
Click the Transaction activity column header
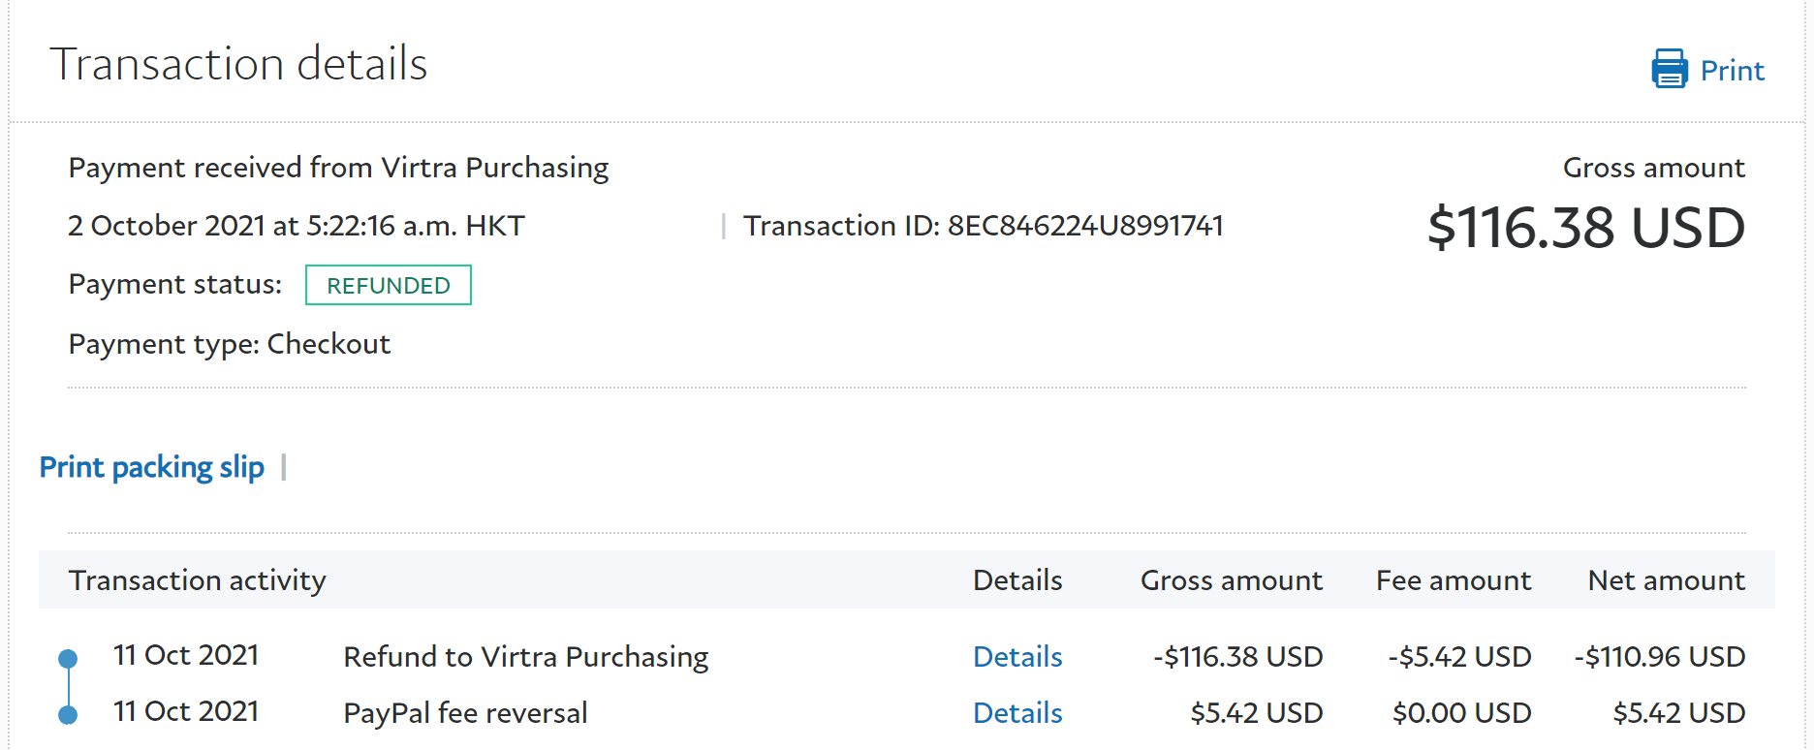click(197, 580)
